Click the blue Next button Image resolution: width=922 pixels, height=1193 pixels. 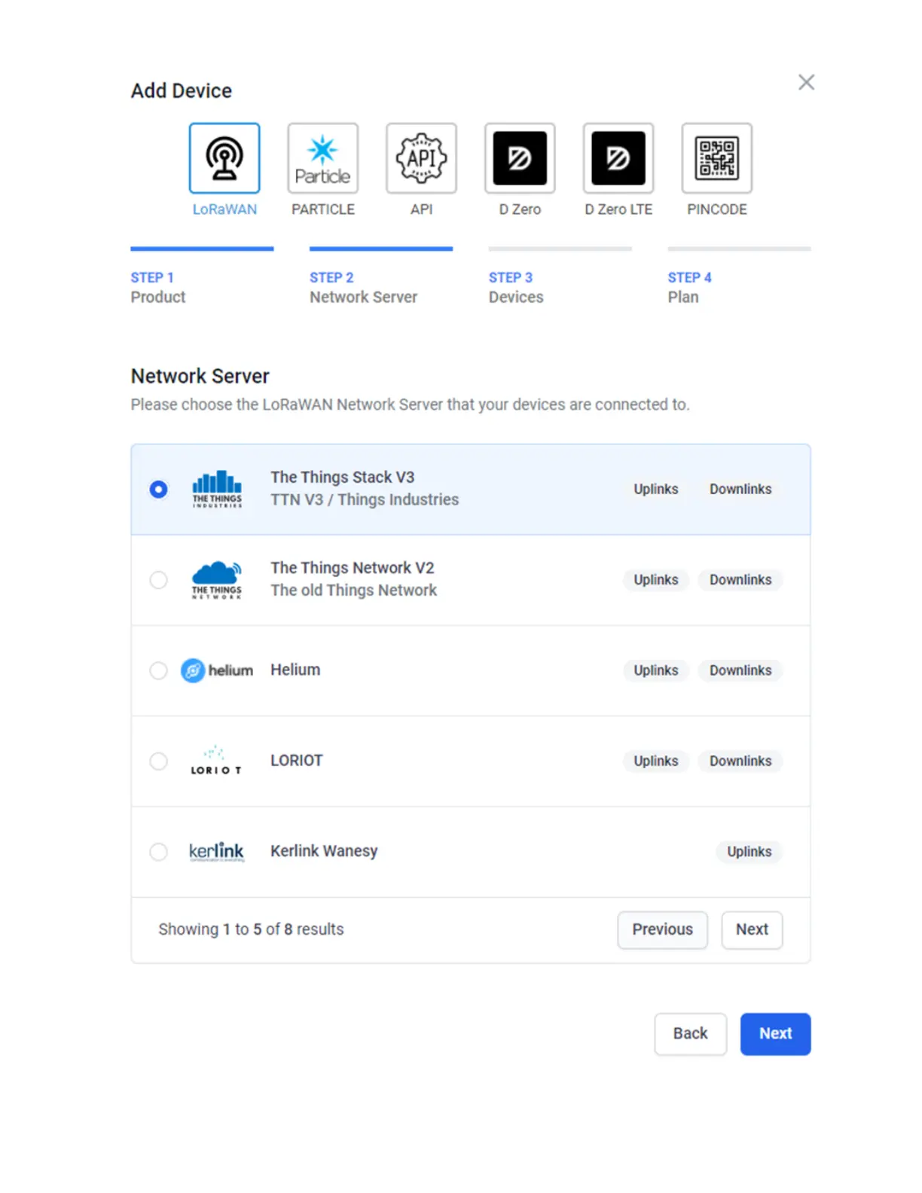(775, 1033)
